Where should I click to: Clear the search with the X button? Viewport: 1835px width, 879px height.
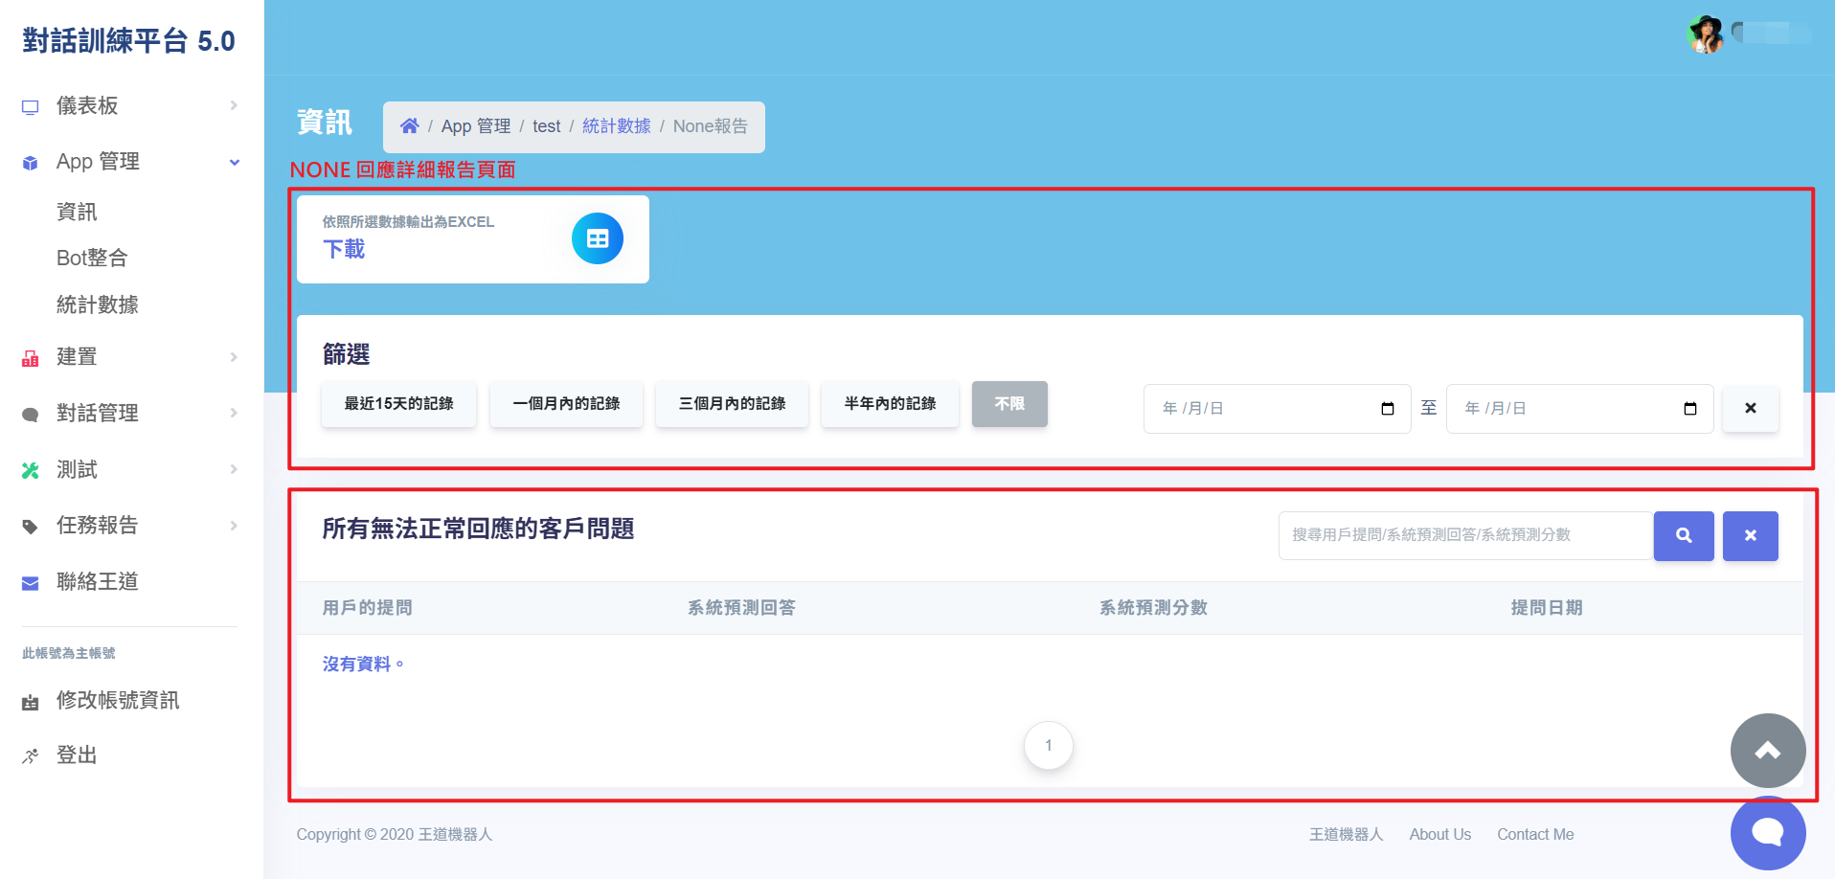(x=1751, y=535)
